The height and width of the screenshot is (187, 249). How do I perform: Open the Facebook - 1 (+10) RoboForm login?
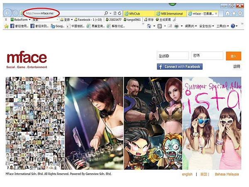pos(88,20)
